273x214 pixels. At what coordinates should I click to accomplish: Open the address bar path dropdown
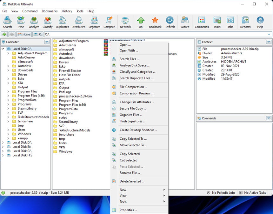tap(269, 34)
